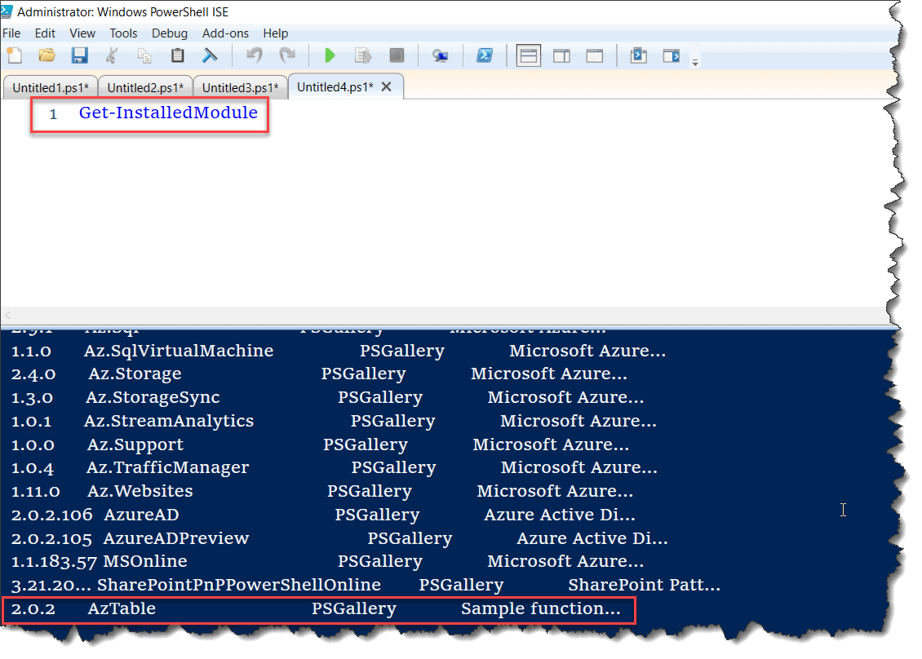Select Az.StreamAnalytics module name
922x659 pixels.
click(x=169, y=421)
